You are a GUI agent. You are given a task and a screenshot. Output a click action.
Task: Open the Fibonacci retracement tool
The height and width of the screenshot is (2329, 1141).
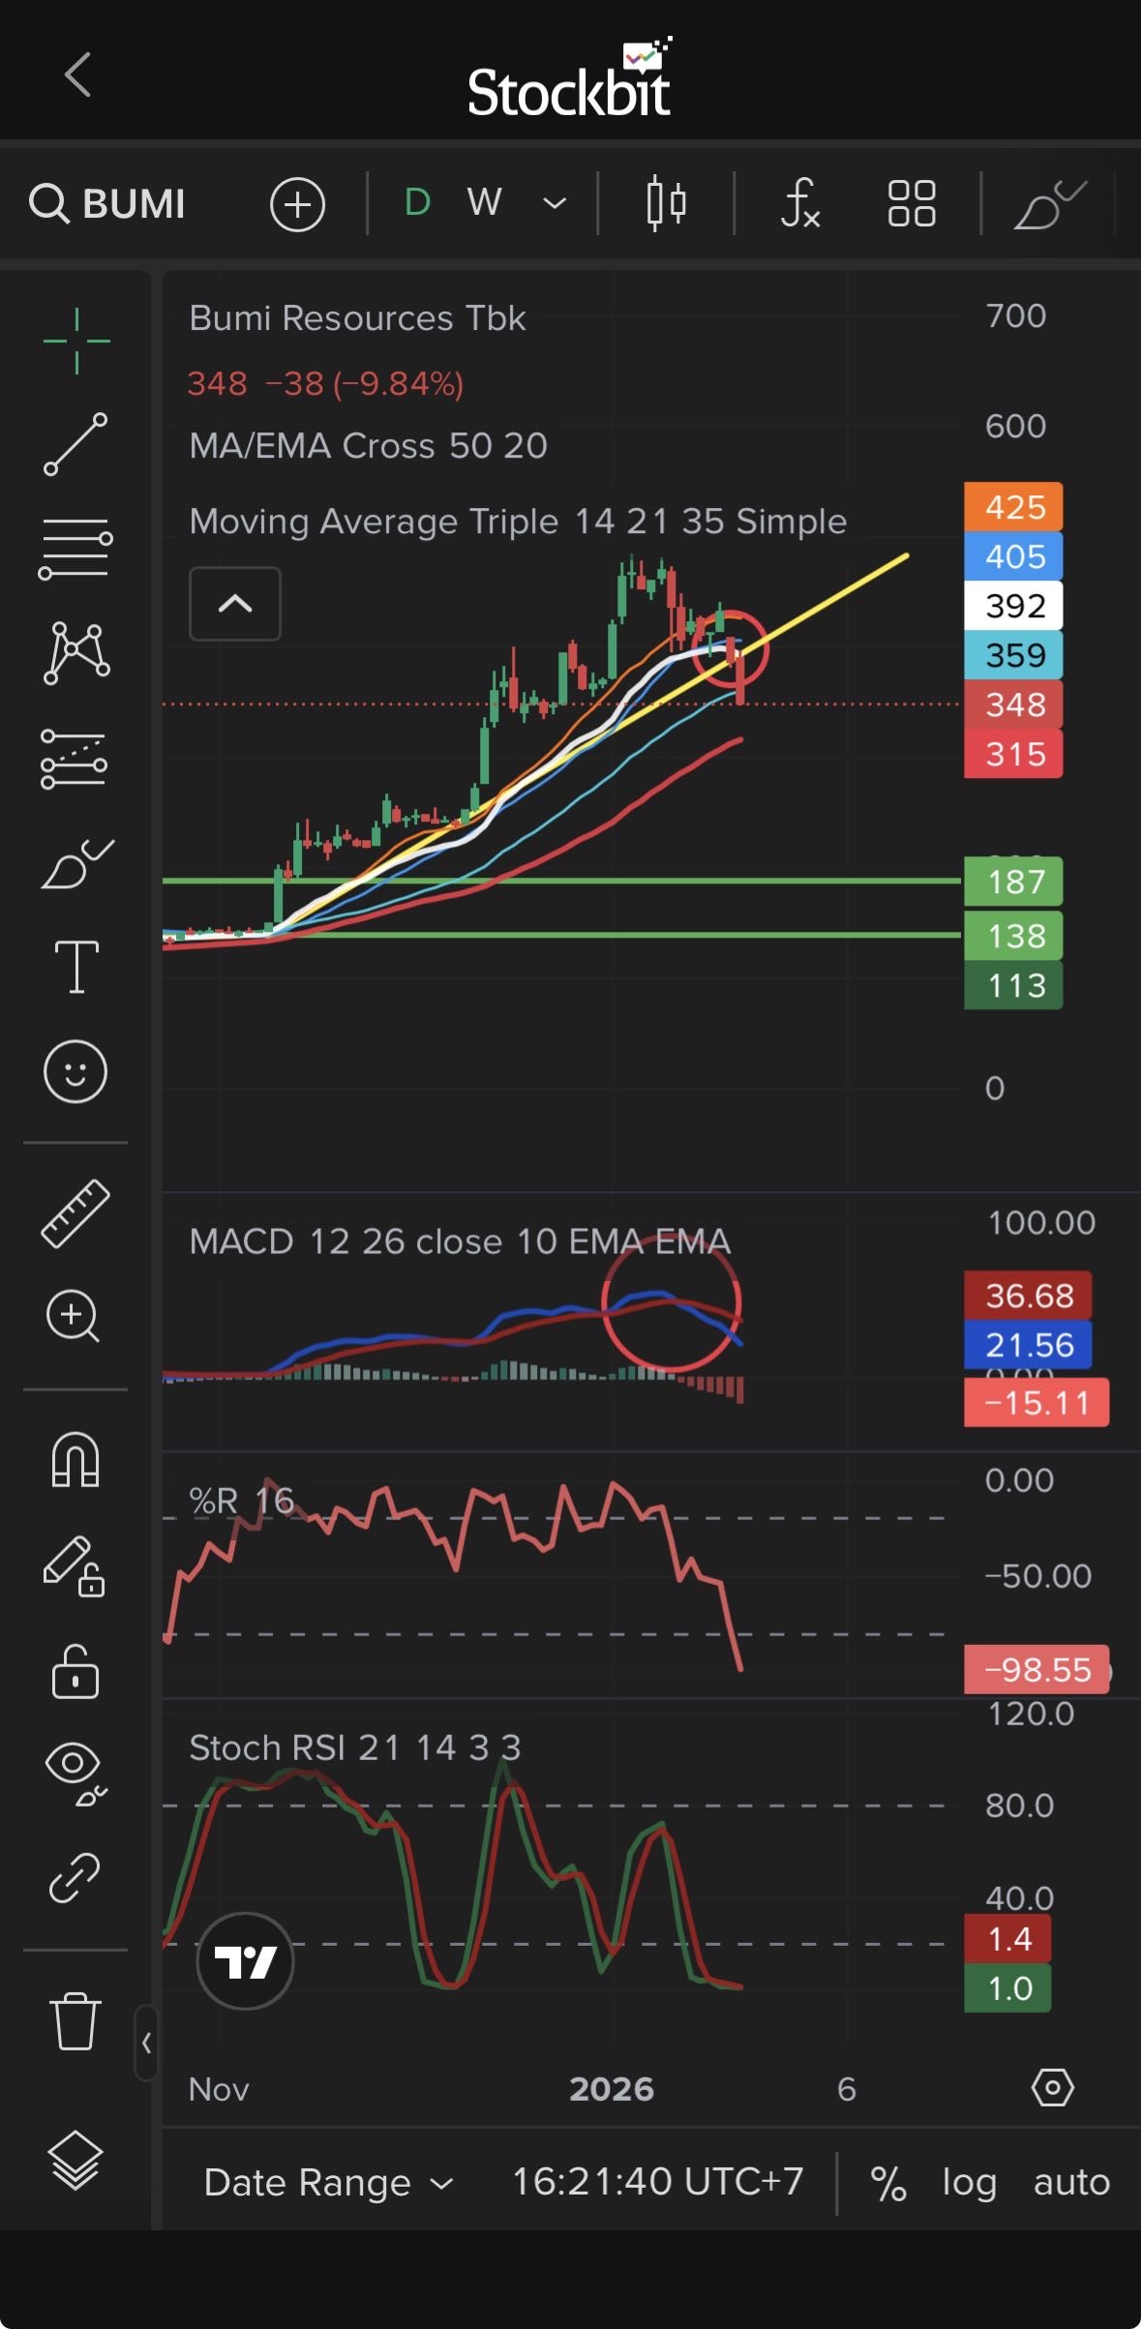[75, 548]
